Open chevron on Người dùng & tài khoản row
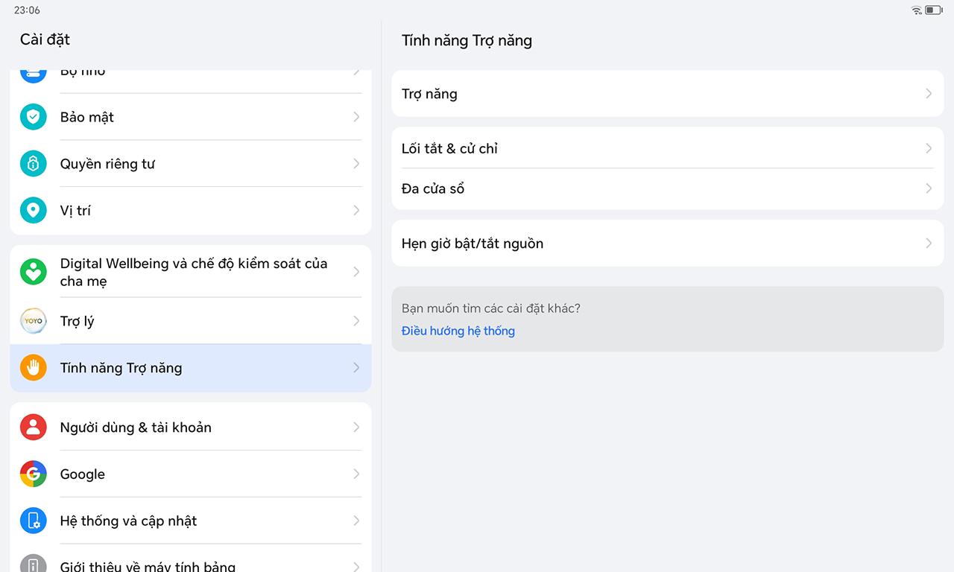 356,428
